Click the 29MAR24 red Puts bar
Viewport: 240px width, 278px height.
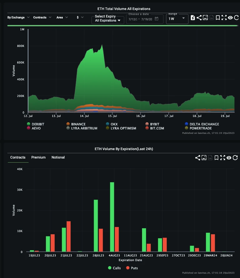(x=213, y=243)
